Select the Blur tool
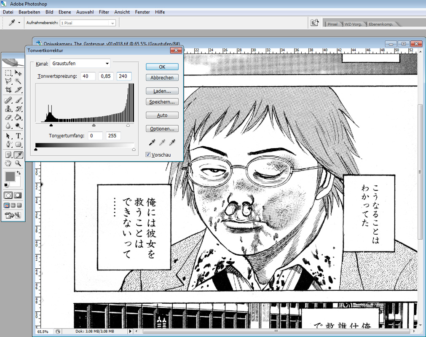Viewport: 426px width, 337px height. [x=8, y=126]
